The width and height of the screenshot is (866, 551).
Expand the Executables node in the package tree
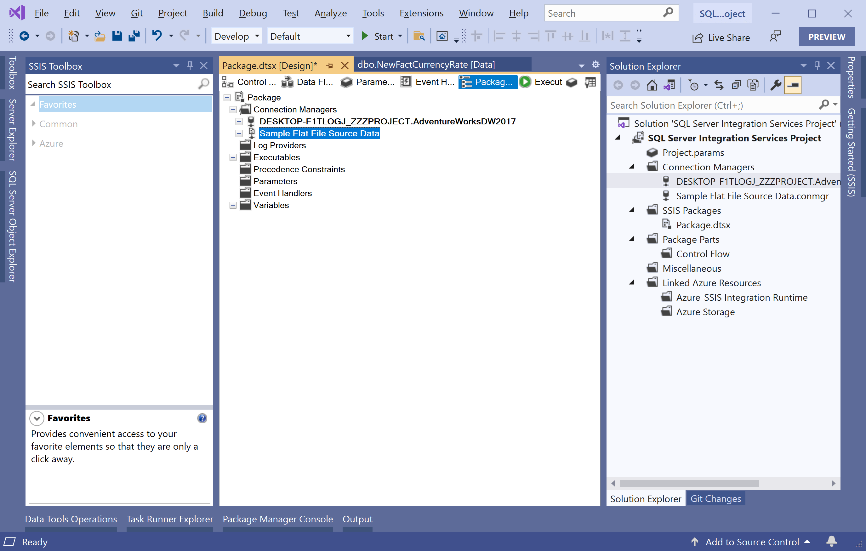click(x=233, y=157)
